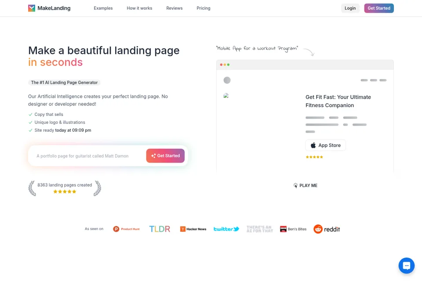
Task: Focus the landing page description input field
Action: pos(90,156)
